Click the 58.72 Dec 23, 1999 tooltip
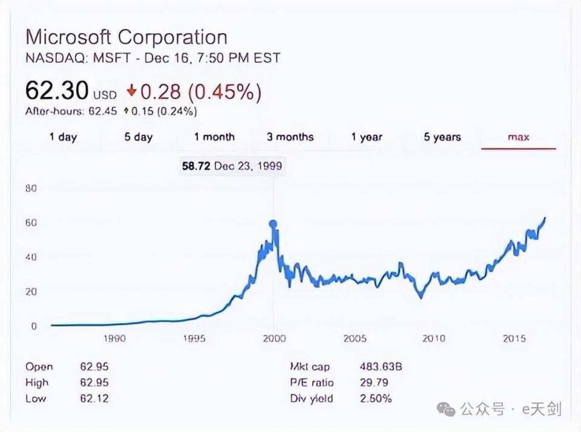This screenshot has height=432, width=581. coord(232,166)
